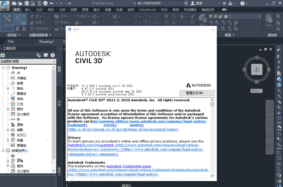Viewport: 283px width, 187px height.
Task: Open the 常用 ribbon tab
Action: 17,10
